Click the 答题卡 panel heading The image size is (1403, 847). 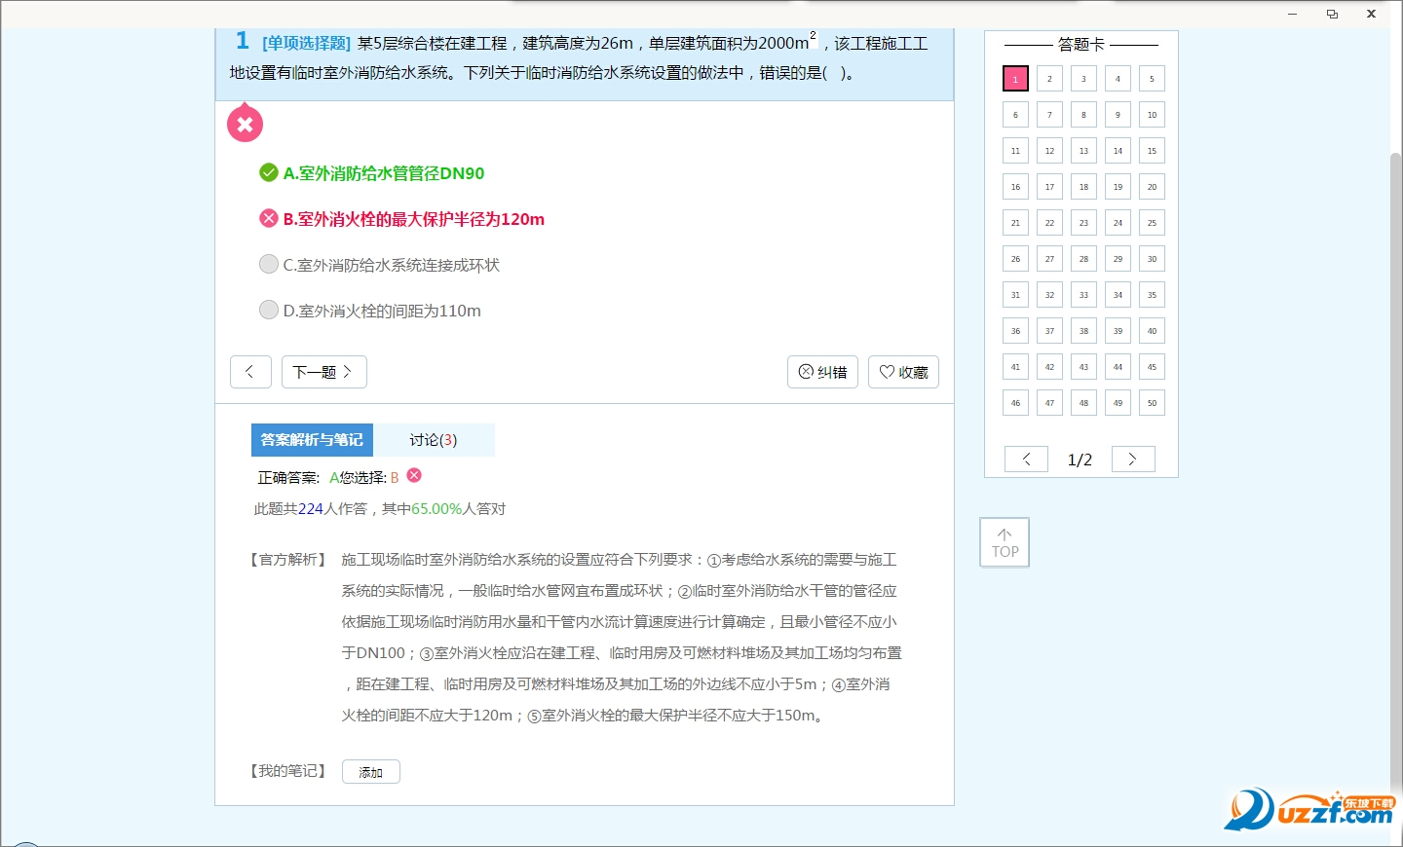[1081, 45]
